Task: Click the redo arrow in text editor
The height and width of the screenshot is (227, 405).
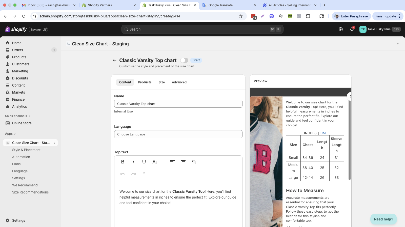Action: [x=133, y=174]
